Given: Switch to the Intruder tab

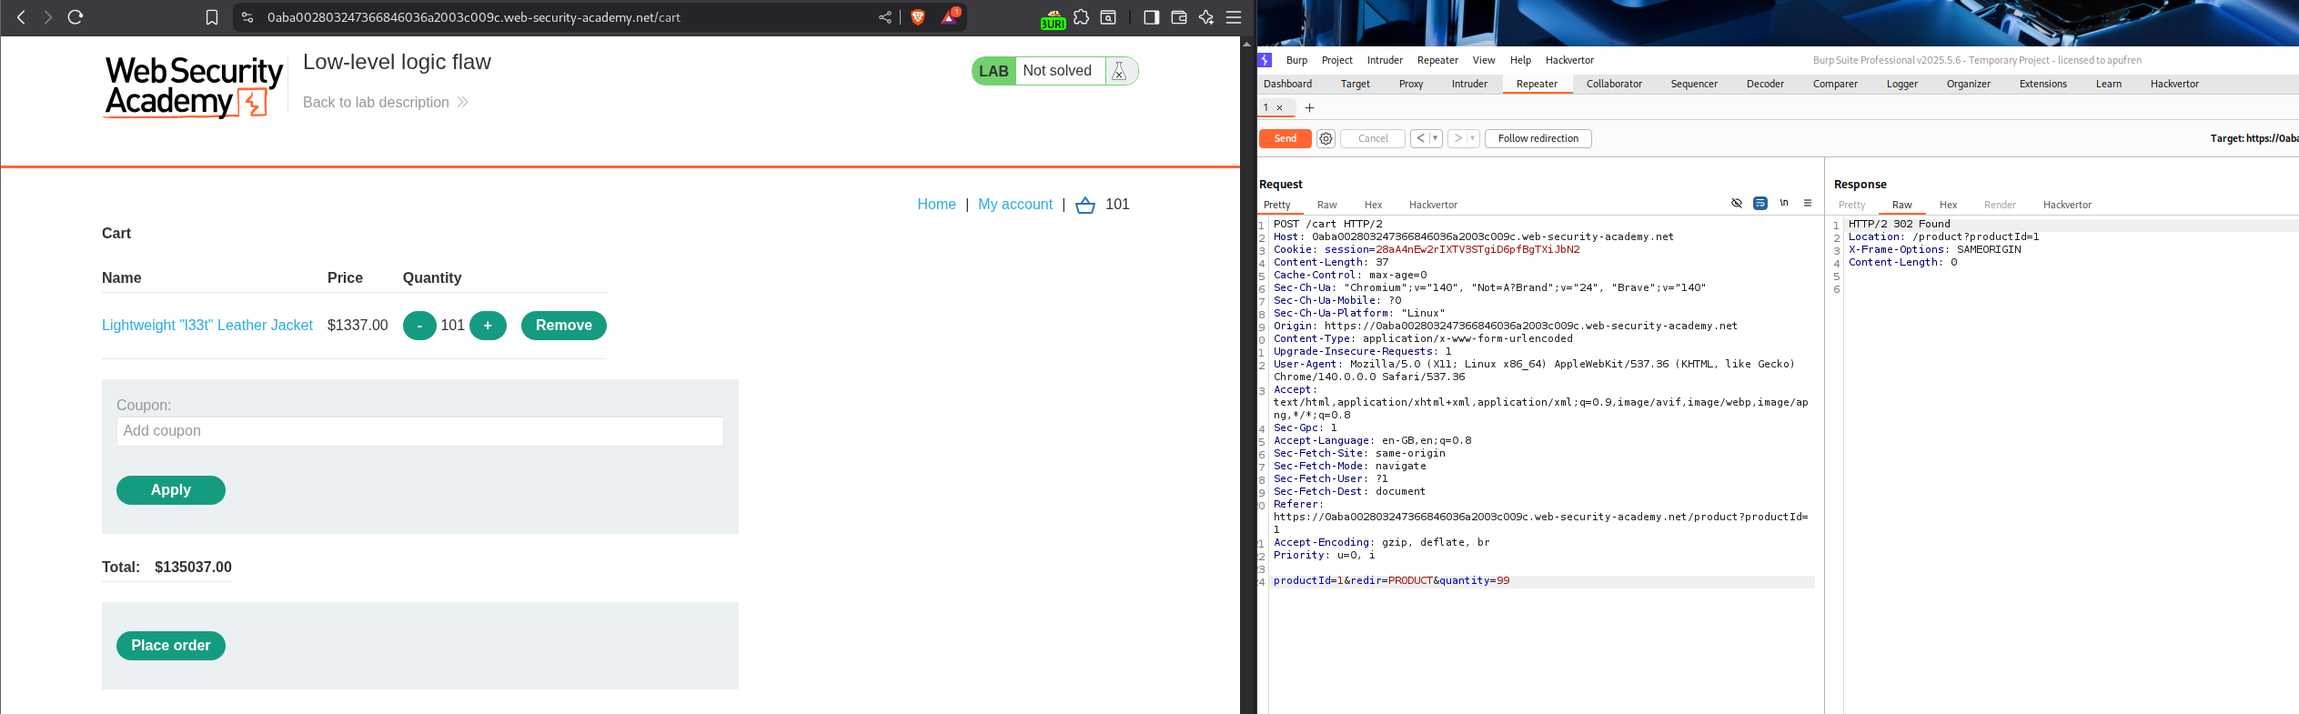Looking at the screenshot, I should (x=1468, y=84).
